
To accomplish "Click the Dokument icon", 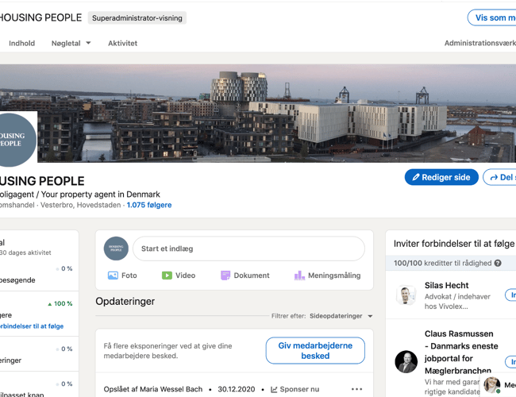I will 225,276.
